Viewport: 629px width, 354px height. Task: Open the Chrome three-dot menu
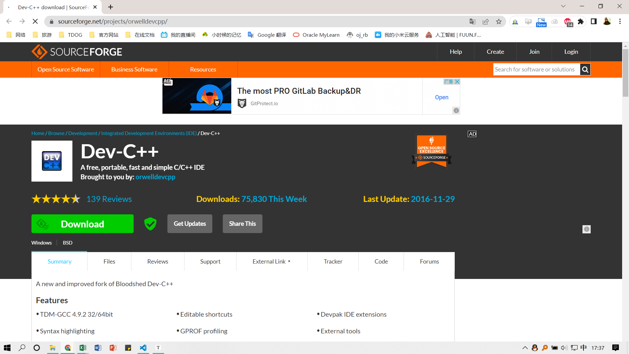620,22
